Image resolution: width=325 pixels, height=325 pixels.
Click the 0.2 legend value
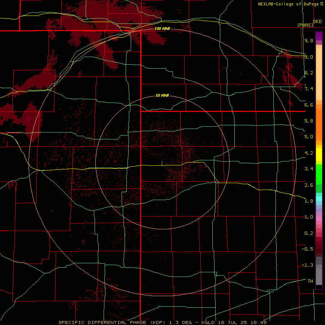pos(309,233)
